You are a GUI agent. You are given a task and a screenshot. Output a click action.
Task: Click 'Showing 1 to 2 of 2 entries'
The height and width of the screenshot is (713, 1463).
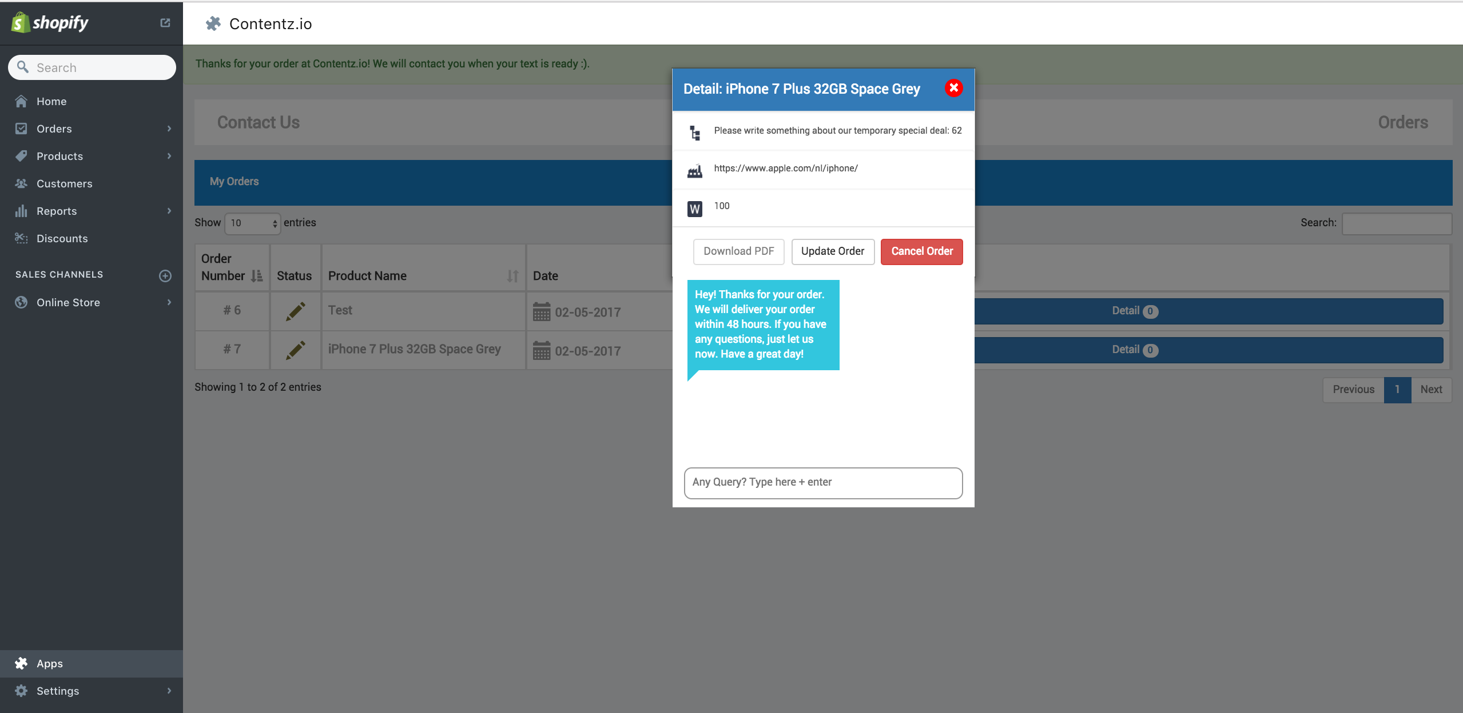tap(258, 387)
